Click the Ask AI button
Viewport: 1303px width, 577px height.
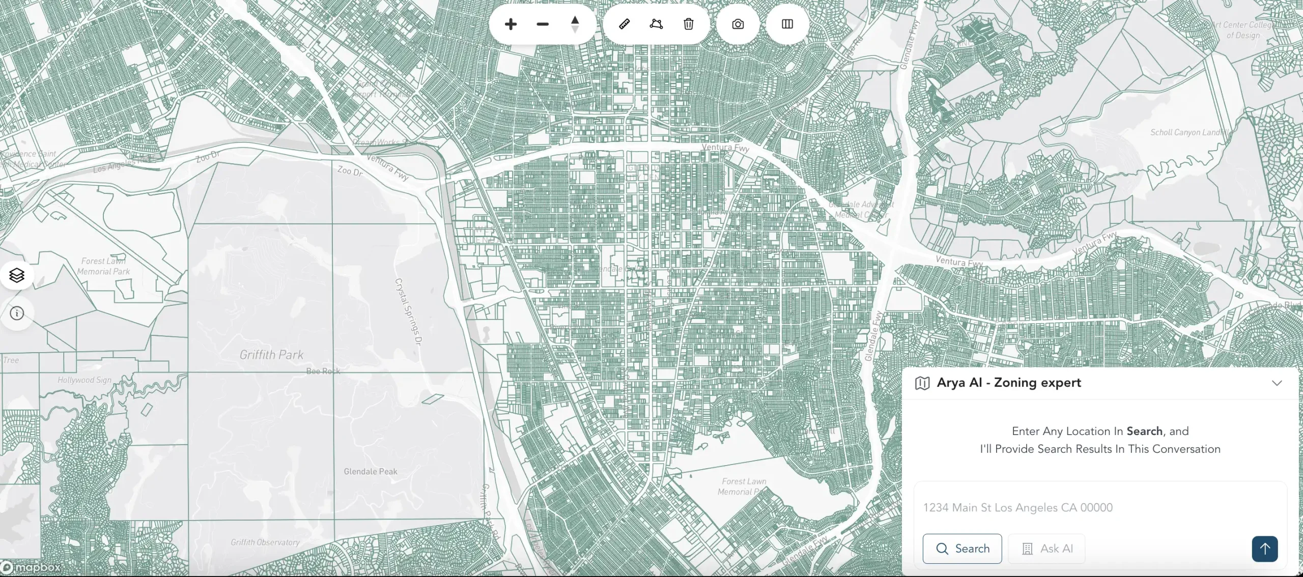1046,549
